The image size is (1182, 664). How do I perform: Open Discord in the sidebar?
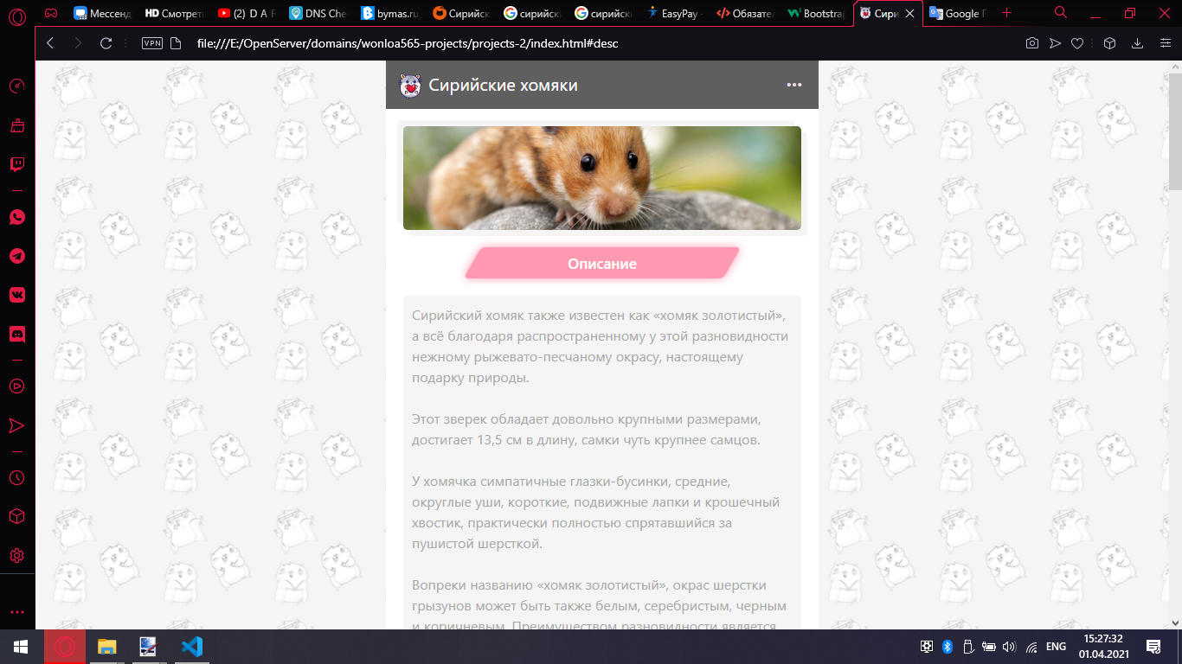pos(17,334)
